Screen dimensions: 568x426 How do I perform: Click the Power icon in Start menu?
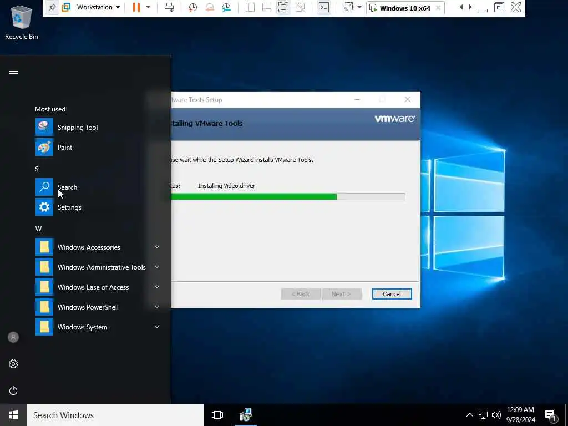13,390
